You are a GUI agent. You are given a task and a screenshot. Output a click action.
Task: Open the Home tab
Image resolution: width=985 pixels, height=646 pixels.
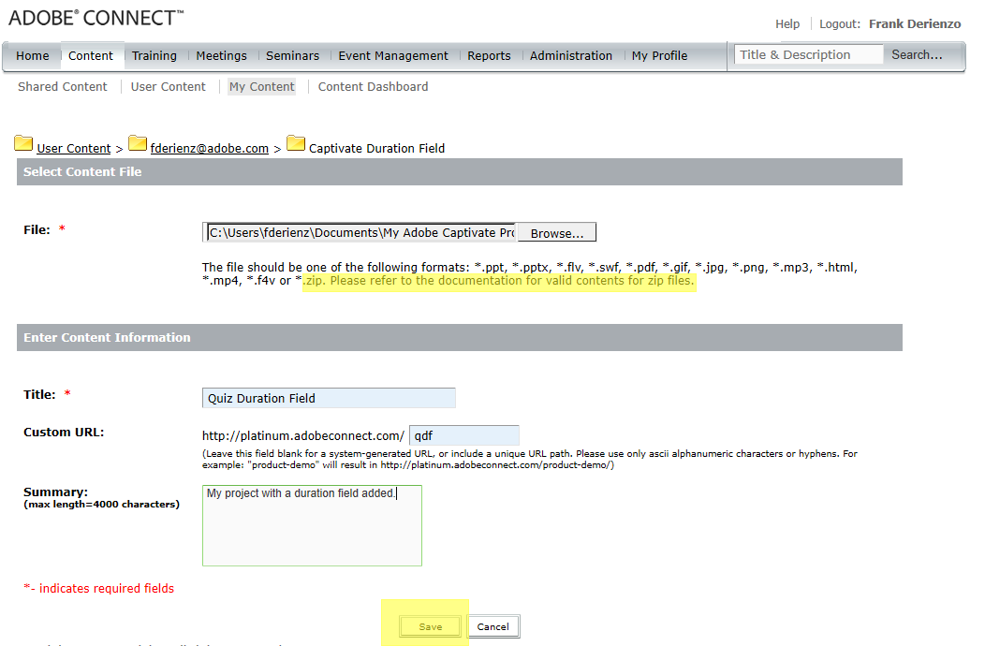tap(33, 56)
